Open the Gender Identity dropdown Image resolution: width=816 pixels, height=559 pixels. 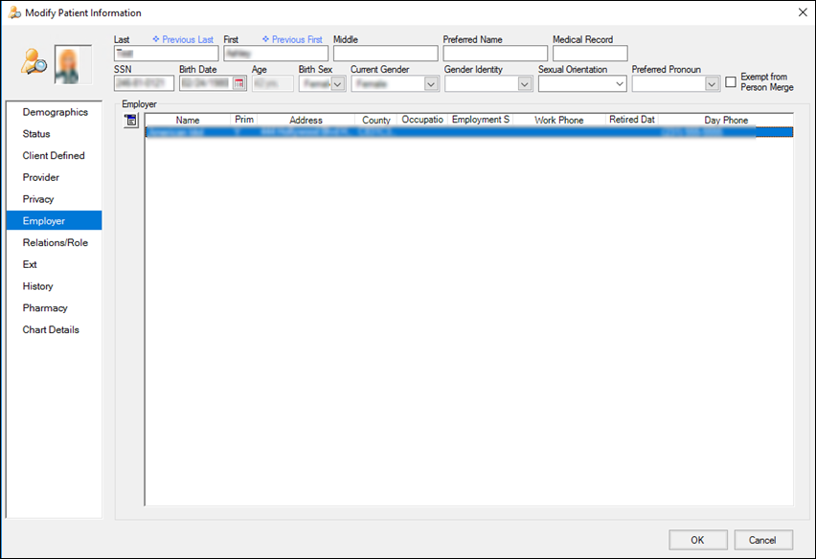tap(525, 83)
